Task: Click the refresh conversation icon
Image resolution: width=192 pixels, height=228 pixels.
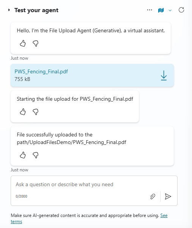Action: point(181,10)
